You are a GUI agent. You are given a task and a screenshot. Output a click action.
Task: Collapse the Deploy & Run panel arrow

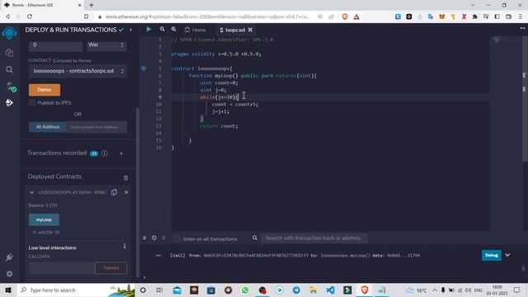pyautogui.click(x=130, y=30)
